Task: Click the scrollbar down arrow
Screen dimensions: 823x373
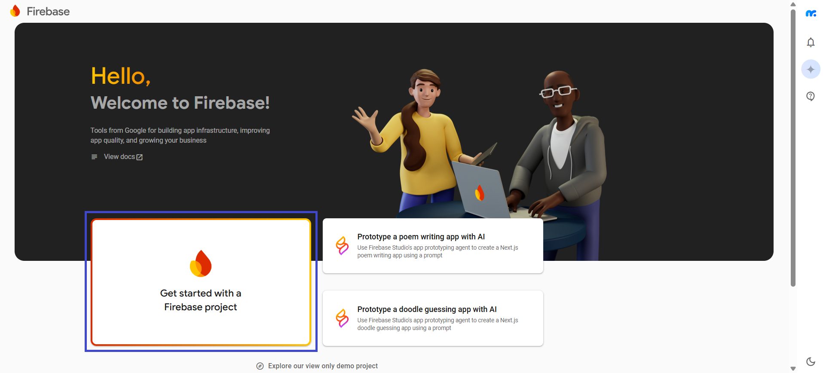Action: pos(793,369)
